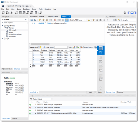Image resolution: width=139 pixels, height=123 pixels.
Task: Save query as snippet star icon
Action: click(89, 20)
